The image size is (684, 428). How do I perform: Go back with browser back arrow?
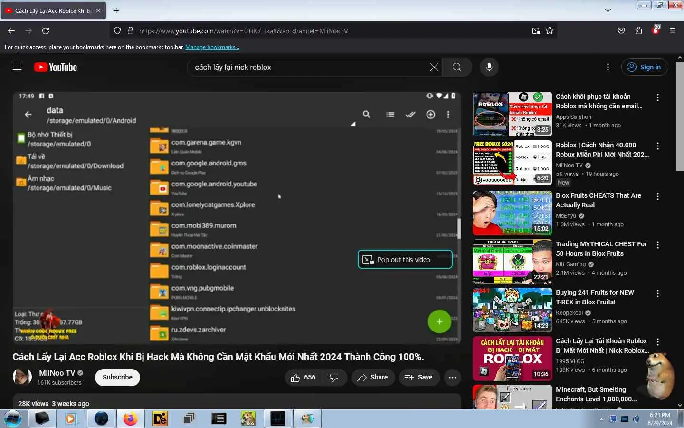pos(11,30)
